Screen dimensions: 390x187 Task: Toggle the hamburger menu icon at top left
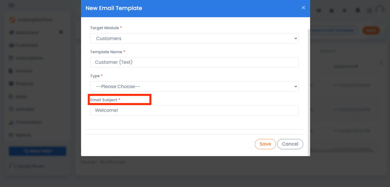[x=11, y=5]
